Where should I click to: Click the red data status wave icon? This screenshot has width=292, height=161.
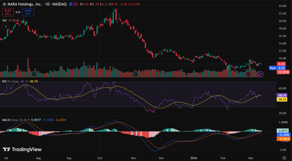(75, 5)
